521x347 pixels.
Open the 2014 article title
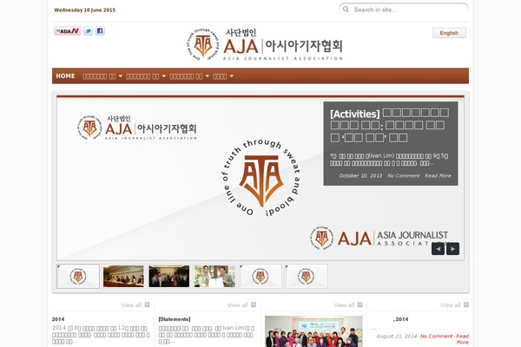point(58,319)
